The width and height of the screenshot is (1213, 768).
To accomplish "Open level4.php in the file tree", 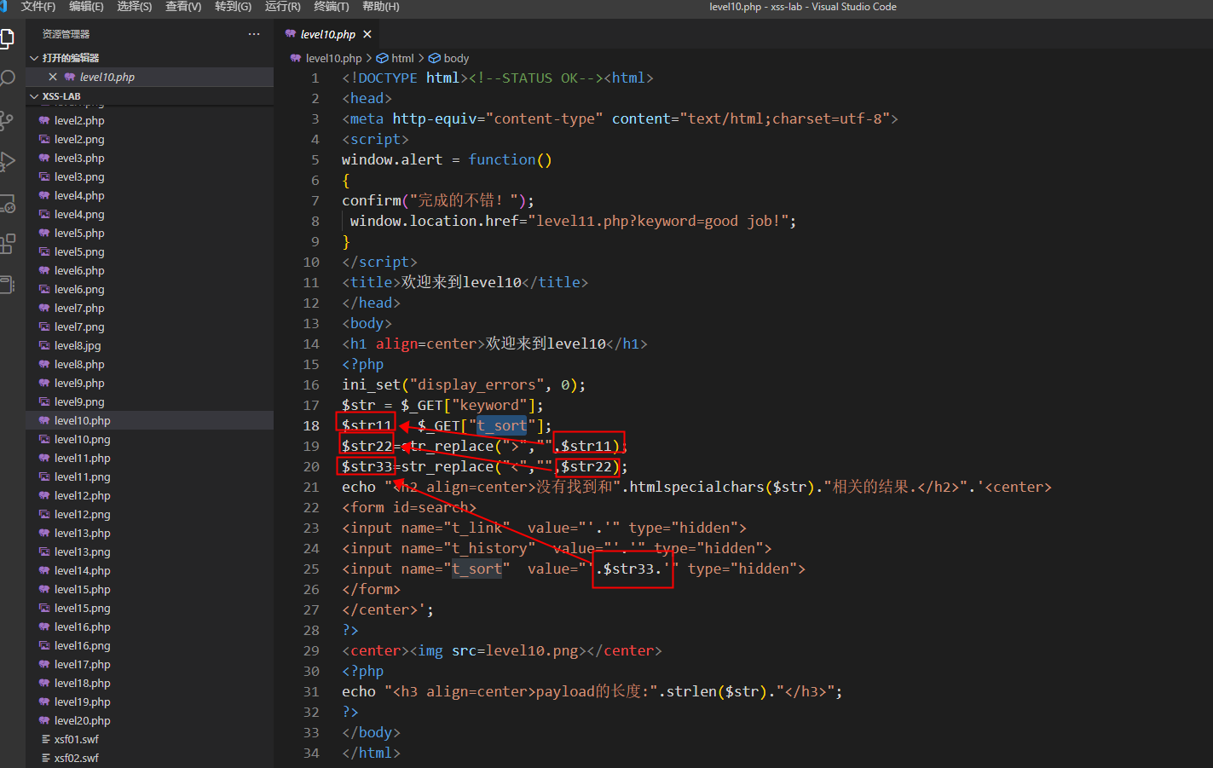I will [x=79, y=195].
